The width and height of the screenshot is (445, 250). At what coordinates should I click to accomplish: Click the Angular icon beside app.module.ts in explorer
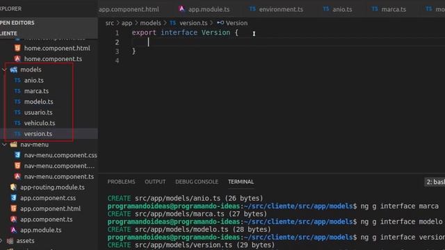13,230
